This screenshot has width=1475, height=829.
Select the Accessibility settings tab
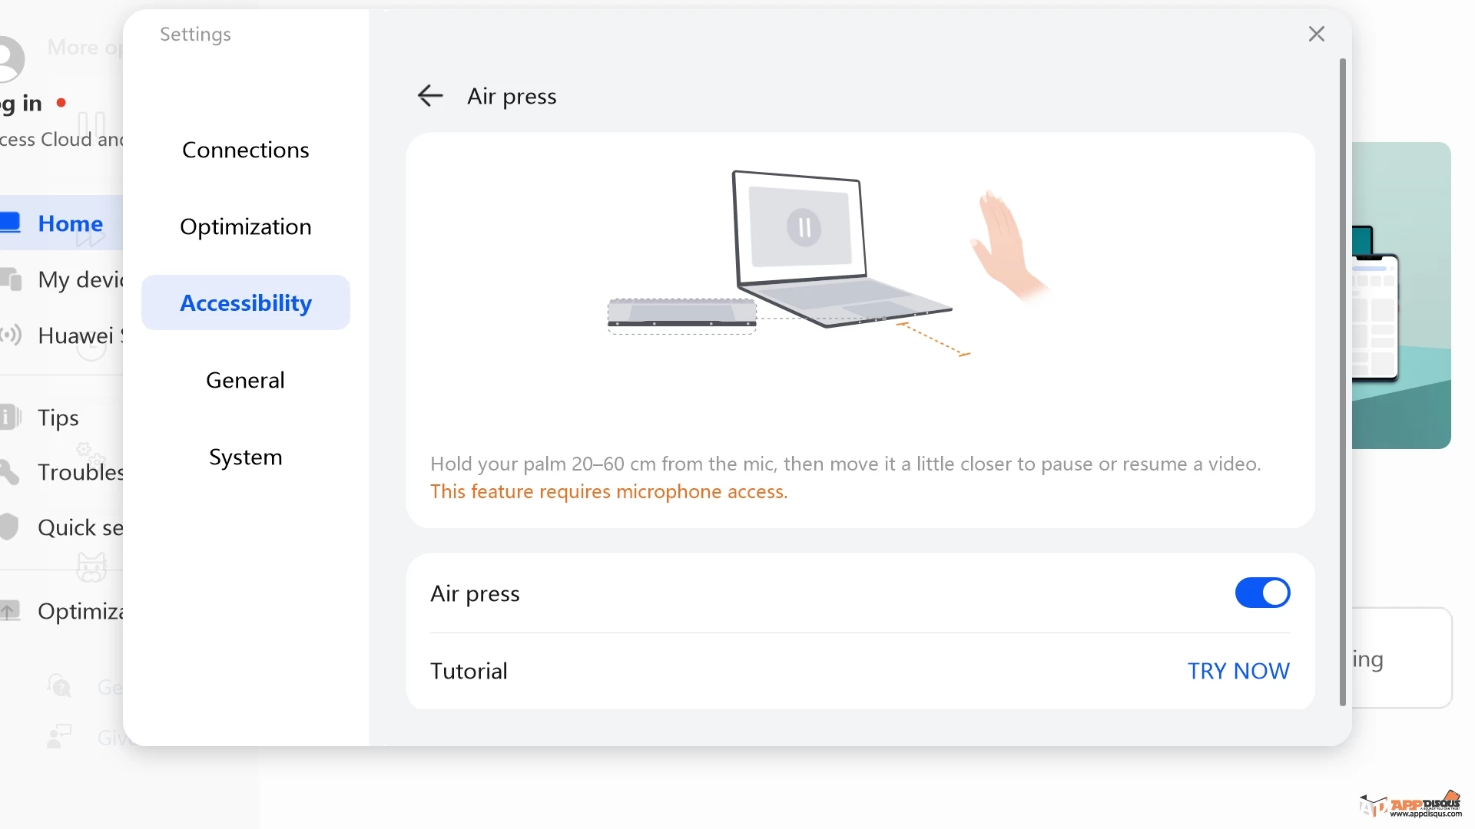coord(245,303)
